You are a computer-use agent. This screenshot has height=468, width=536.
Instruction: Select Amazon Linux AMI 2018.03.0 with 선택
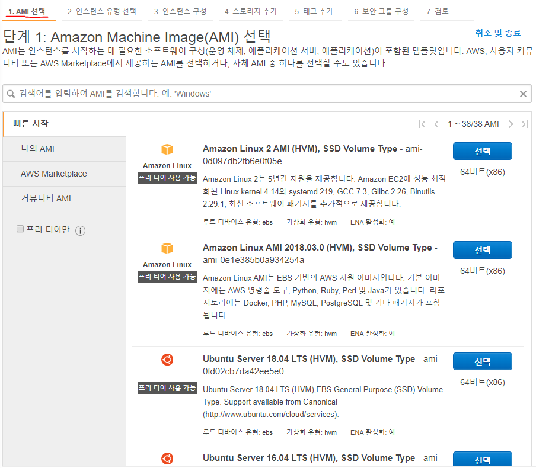coord(482,250)
